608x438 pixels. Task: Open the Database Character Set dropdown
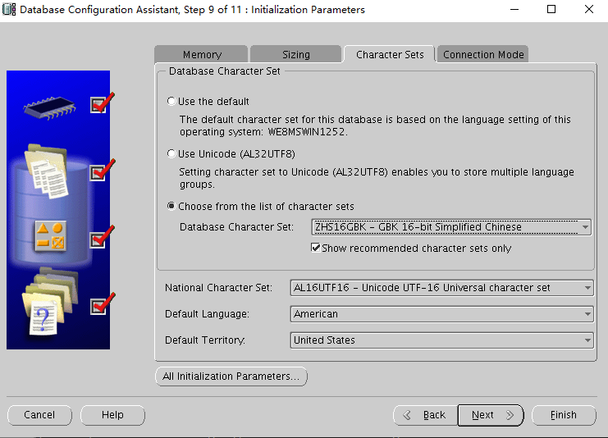click(x=451, y=227)
